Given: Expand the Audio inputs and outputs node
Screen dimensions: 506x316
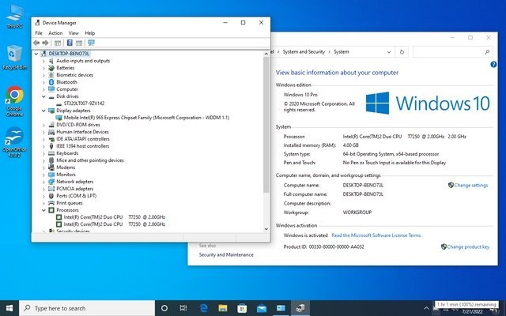Looking at the screenshot, I should [x=43, y=61].
